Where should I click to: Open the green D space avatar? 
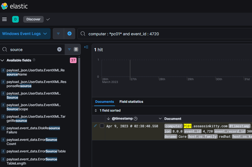coord(15,19)
